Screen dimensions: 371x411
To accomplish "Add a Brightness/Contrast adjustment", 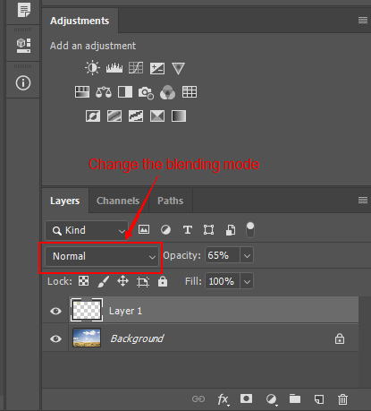I will click(92, 68).
